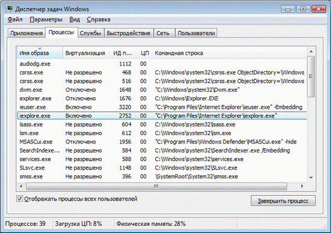Select the explorer.exe process
This screenshot has height=233, width=331.
point(162,98)
